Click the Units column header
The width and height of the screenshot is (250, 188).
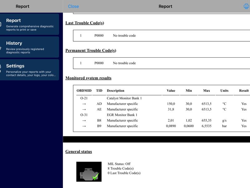click(x=224, y=91)
